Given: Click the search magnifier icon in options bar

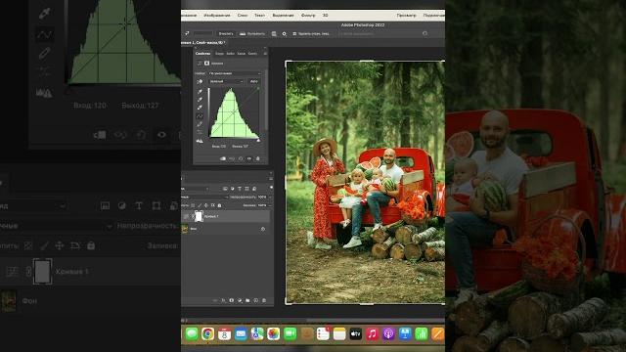Looking at the screenshot, I should pos(425,33).
